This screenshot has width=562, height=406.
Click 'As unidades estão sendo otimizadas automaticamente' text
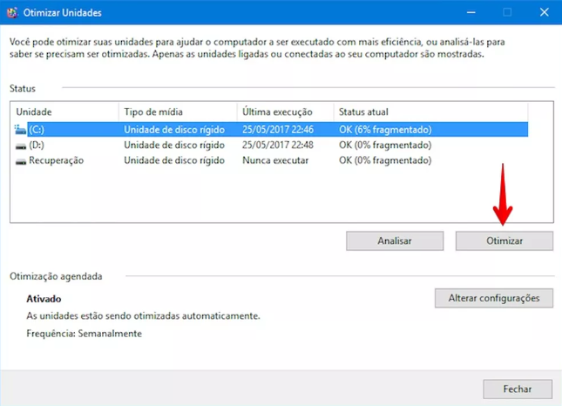pos(143,316)
